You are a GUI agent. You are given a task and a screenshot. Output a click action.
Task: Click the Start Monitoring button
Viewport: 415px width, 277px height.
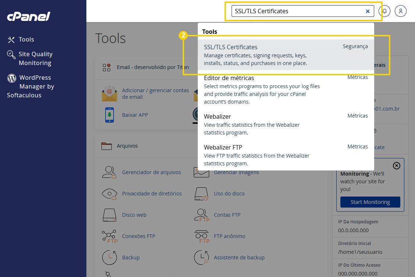pyautogui.click(x=370, y=202)
